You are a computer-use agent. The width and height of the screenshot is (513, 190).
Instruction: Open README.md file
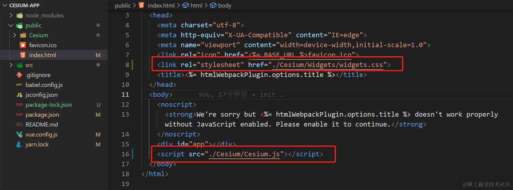[42, 124]
